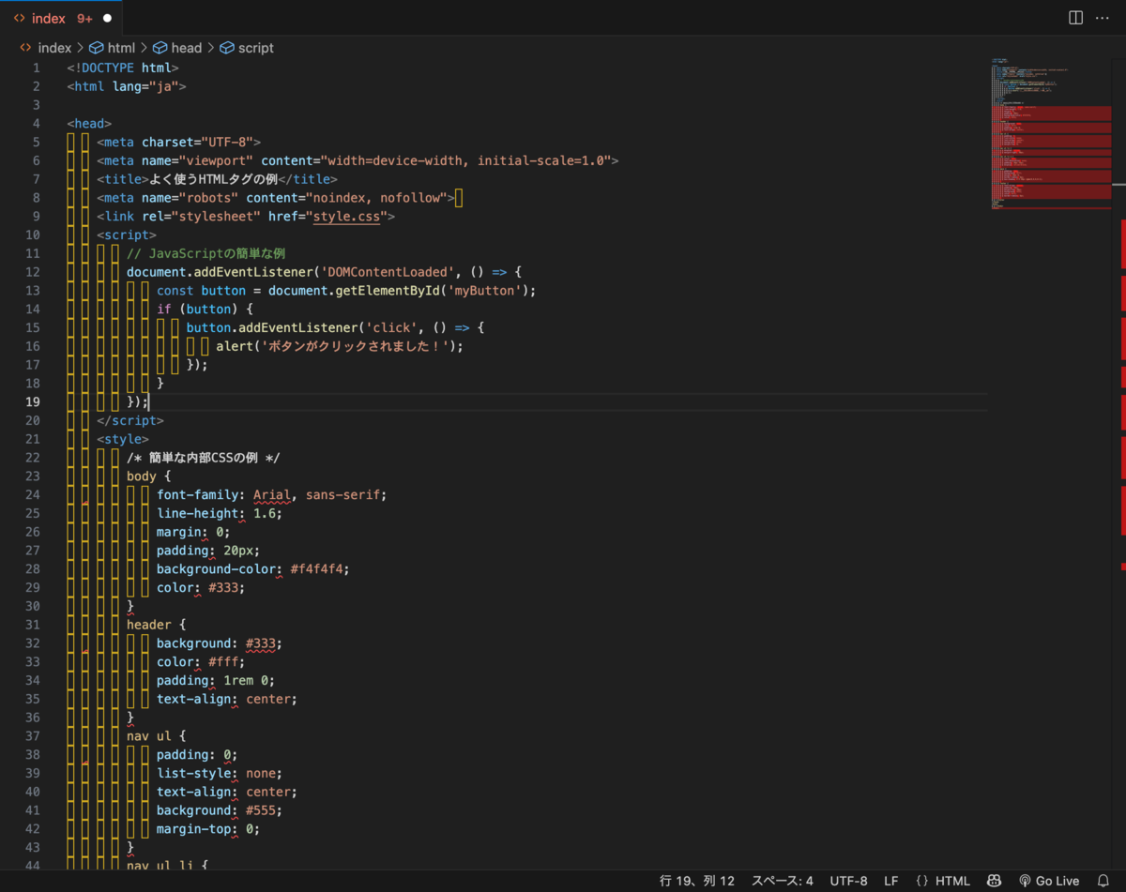The width and height of the screenshot is (1126, 892).
Task: Click the alert('ボタンがクリックされました！') line
Action: [340, 346]
